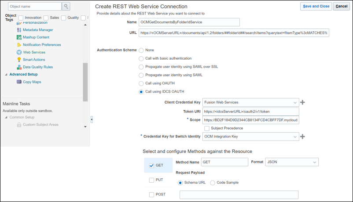Select the Call using OAUTH radio button

coord(141,83)
